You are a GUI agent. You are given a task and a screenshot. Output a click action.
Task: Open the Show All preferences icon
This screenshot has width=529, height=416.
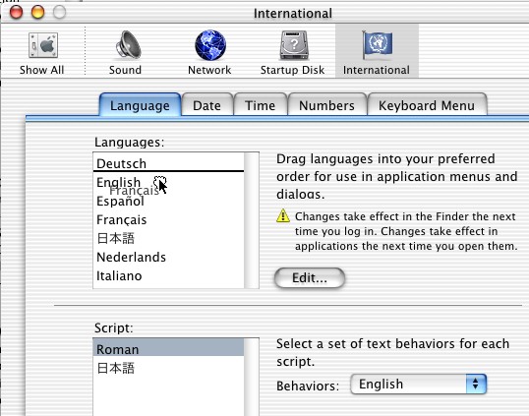pos(43,45)
